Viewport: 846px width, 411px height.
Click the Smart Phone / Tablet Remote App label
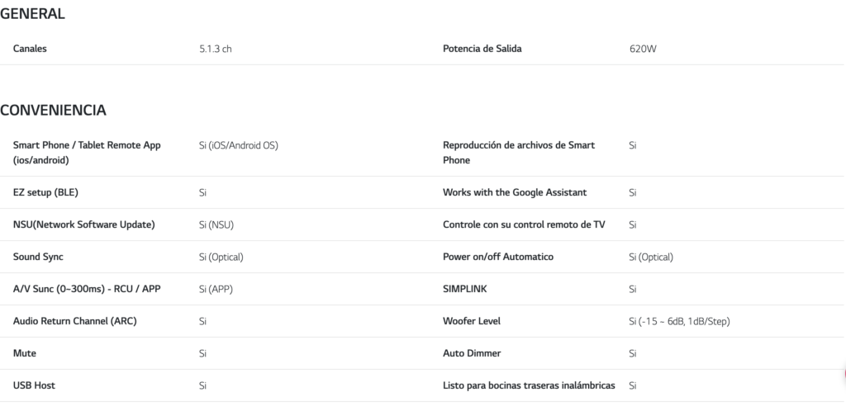[87, 153]
